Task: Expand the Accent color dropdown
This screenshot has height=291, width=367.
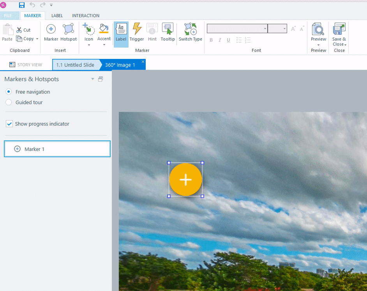Action: tap(104, 44)
